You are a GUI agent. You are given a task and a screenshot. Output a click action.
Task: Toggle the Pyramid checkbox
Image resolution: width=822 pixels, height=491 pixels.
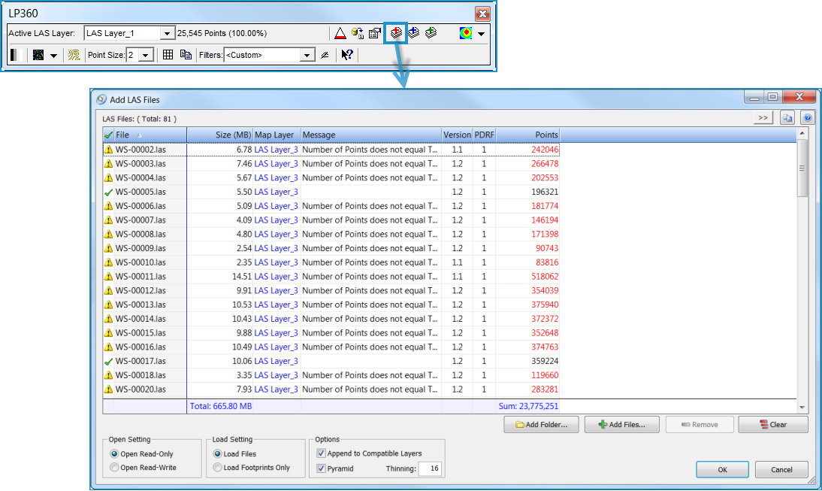322,468
